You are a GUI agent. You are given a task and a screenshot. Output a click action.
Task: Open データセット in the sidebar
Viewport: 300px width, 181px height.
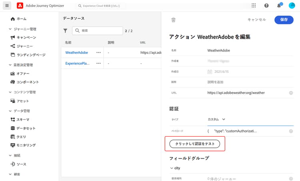[26, 128]
